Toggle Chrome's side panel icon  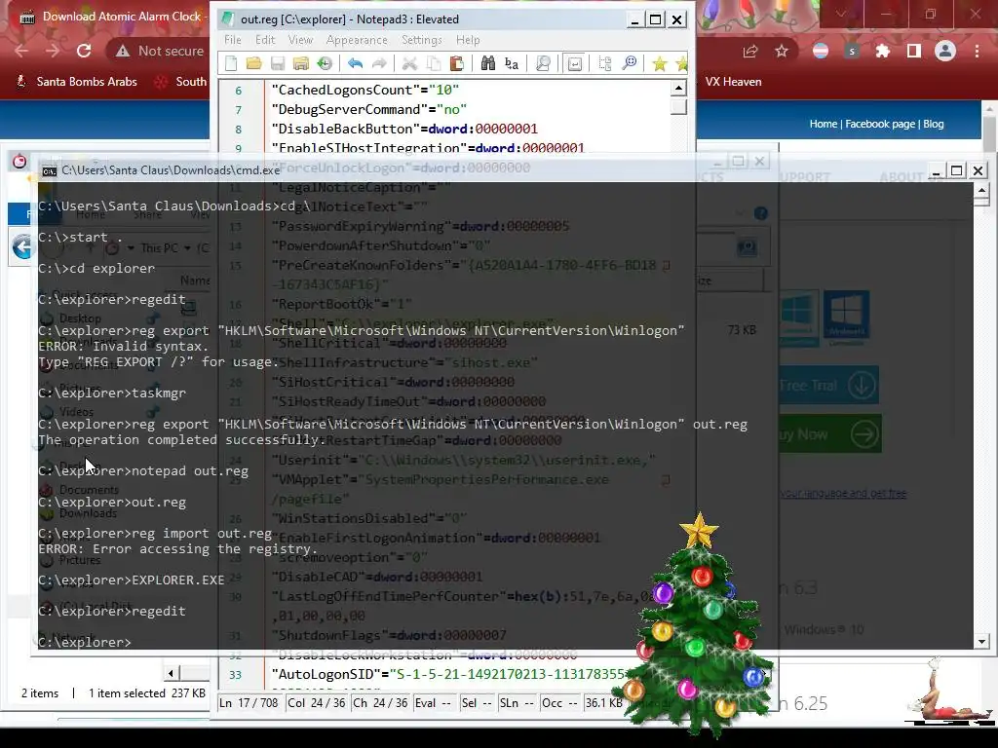point(914,51)
